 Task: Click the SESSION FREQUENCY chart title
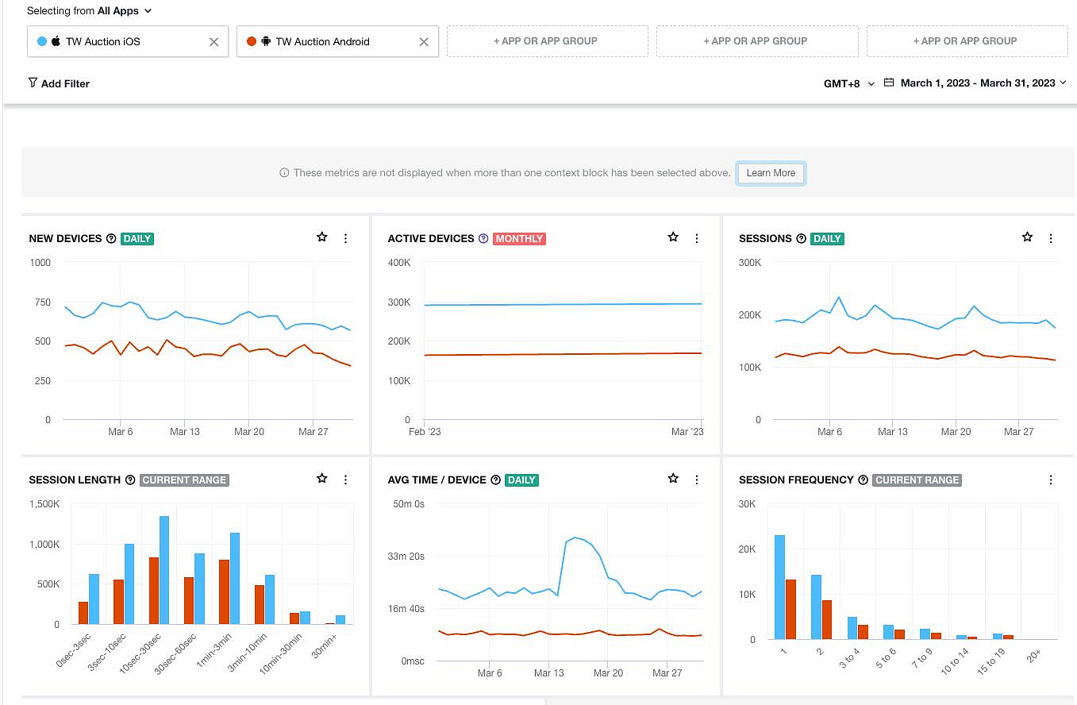pyautogui.click(x=796, y=480)
